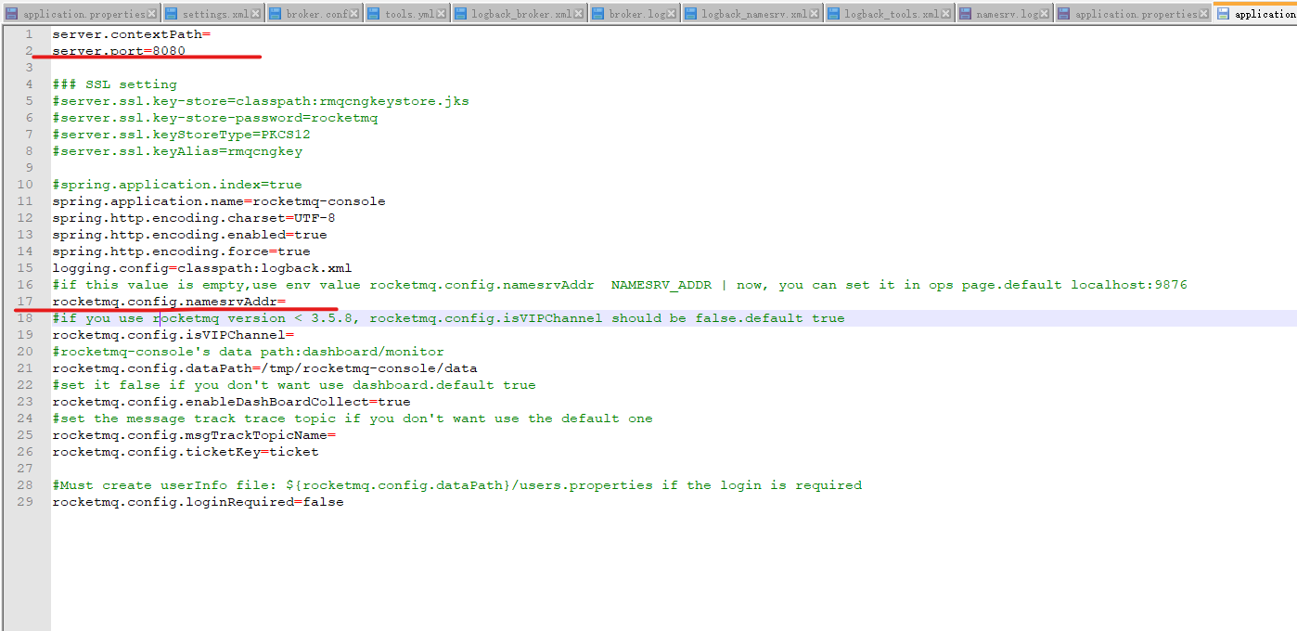Click the logging.config=classpath:logback.xml line
Image resolution: width=1297 pixels, height=631 pixels.
tap(202, 268)
